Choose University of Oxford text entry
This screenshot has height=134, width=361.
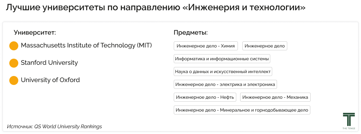(x=50, y=80)
